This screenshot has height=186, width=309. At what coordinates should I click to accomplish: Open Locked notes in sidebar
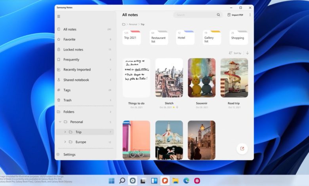click(73, 49)
